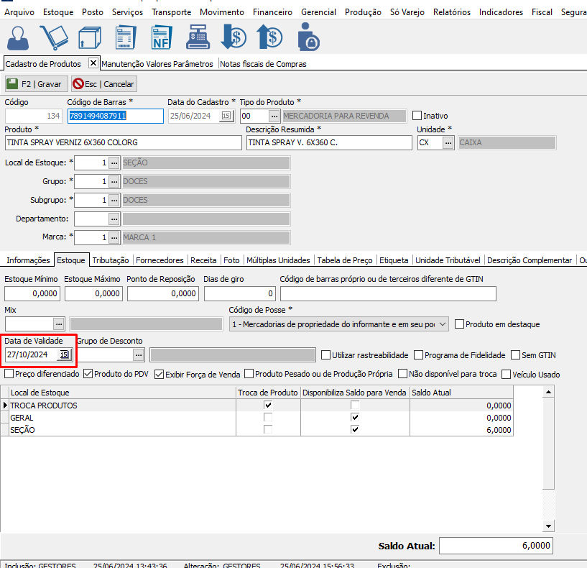Expand the Código de Posse dropdown
Viewport: 587px width, 568px height.
pyautogui.click(x=442, y=324)
